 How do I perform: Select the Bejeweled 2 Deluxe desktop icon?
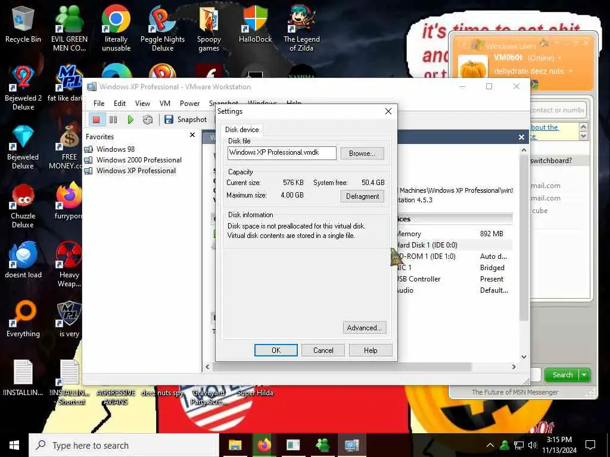23,88
